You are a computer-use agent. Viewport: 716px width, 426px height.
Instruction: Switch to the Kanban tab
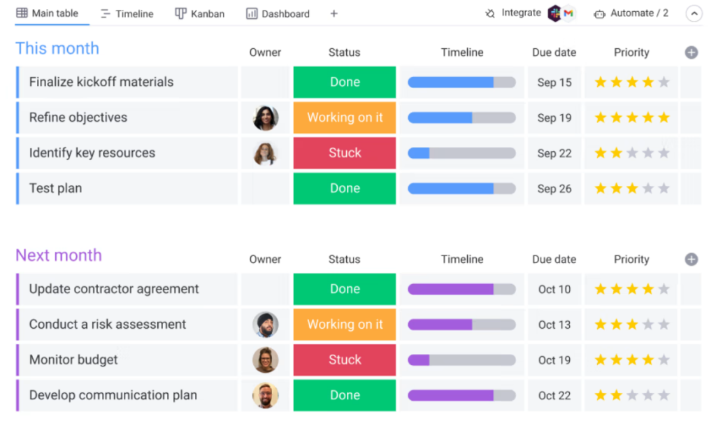point(200,13)
